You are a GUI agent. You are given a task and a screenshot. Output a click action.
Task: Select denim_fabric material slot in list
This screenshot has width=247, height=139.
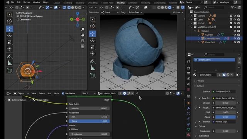[214, 60]
